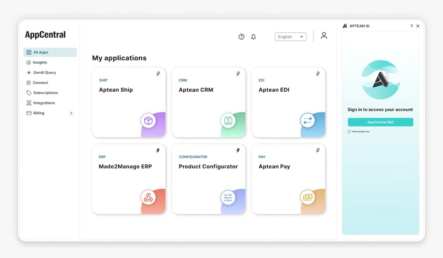Image resolution: width=443 pixels, height=258 pixels.
Task: Click the Made2Manage ERP red icon
Action: (148, 198)
